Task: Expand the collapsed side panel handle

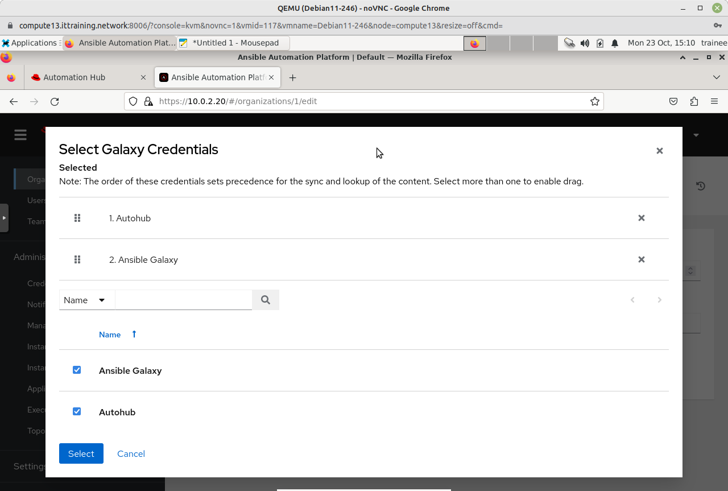Action: [4, 218]
